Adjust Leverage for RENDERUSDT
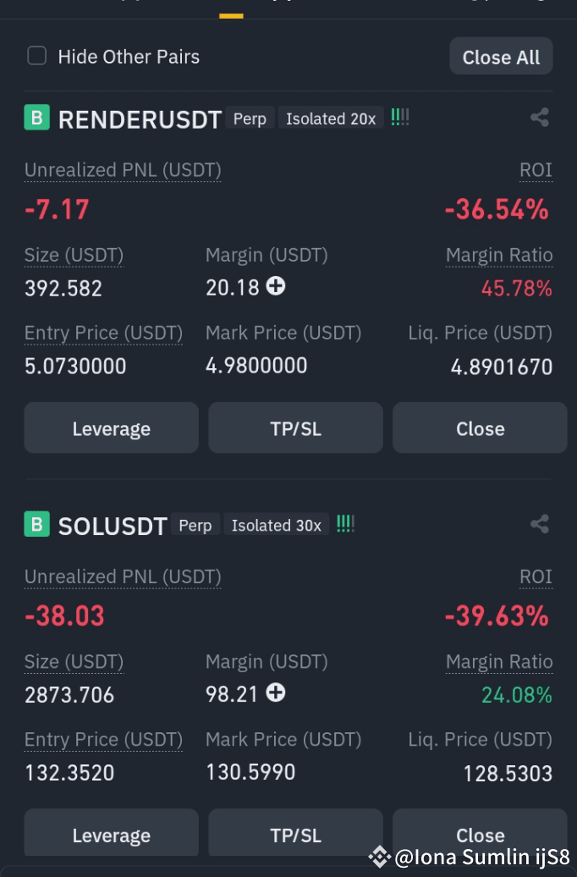The height and width of the screenshot is (877, 577). tap(111, 428)
